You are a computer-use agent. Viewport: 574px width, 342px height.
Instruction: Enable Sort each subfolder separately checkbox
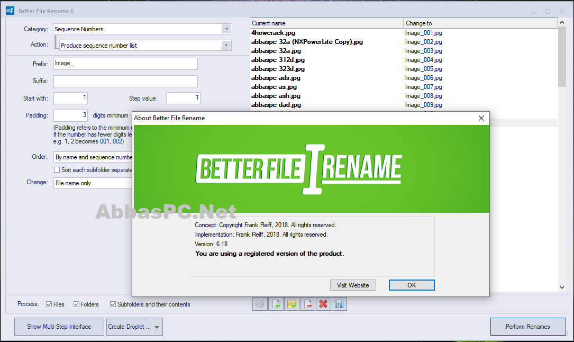(57, 170)
